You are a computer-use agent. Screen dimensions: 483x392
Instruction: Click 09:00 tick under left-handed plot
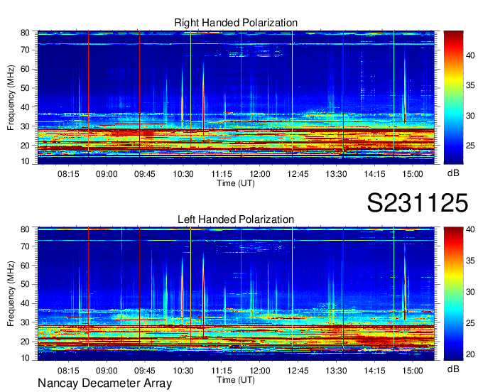coord(107,370)
